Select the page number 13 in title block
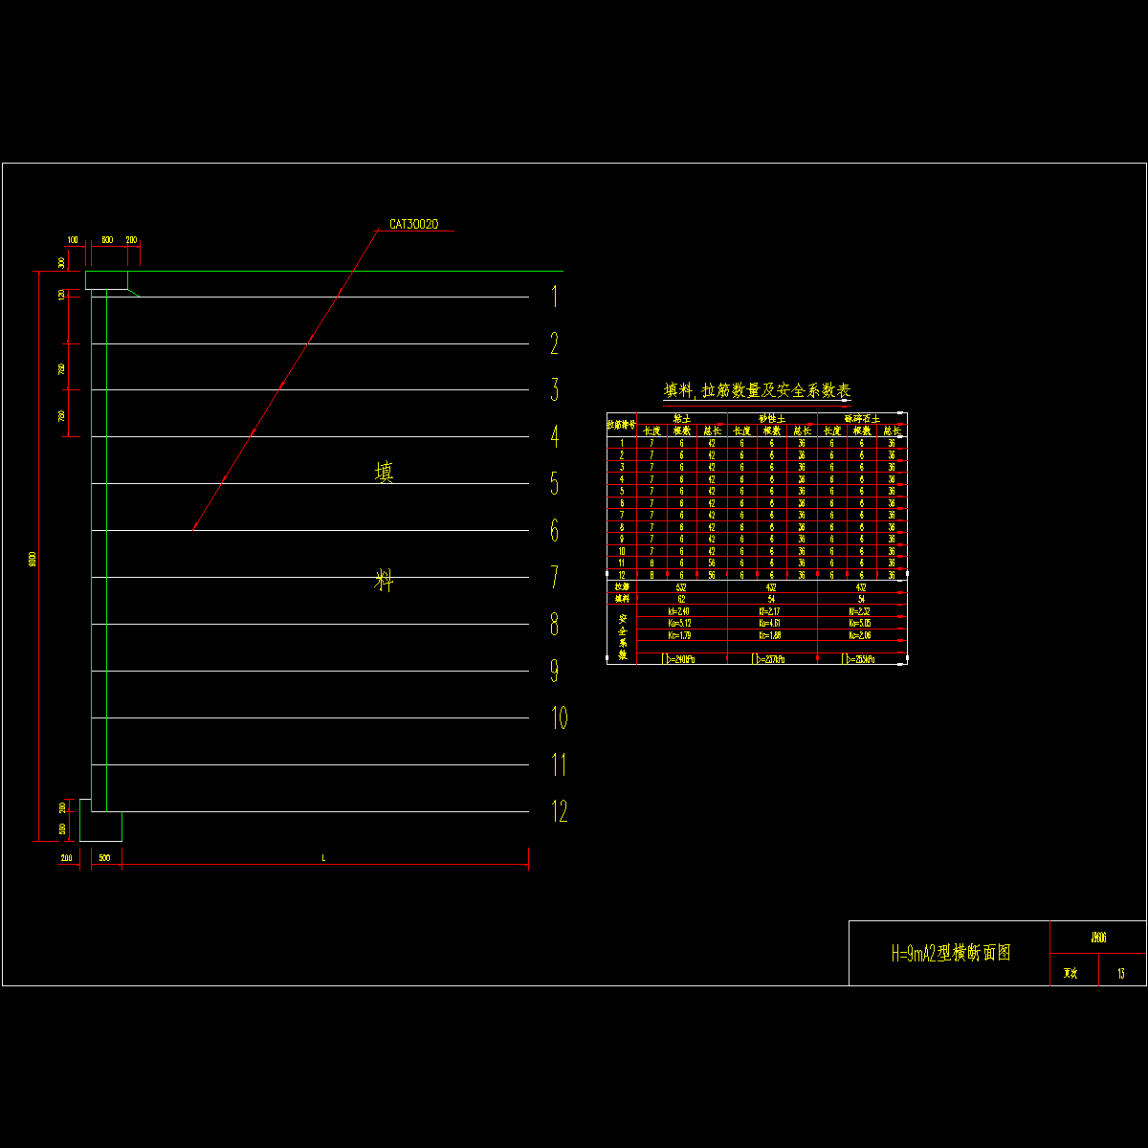Screen dimensions: 1148x1148 (x=1120, y=974)
